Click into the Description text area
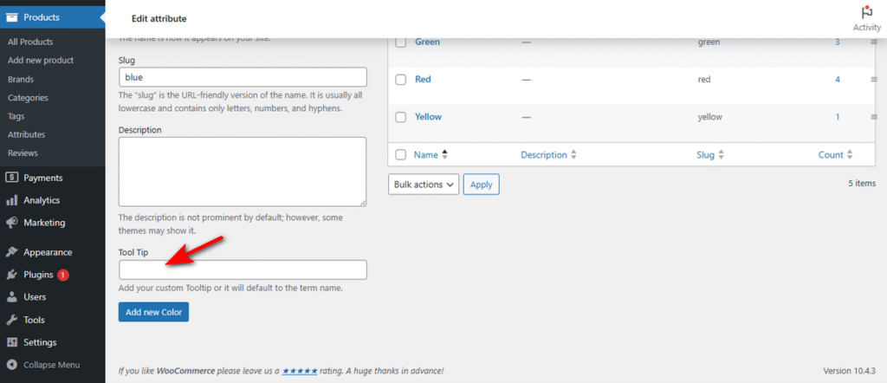Image resolution: width=887 pixels, height=383 pixels. 243,172
